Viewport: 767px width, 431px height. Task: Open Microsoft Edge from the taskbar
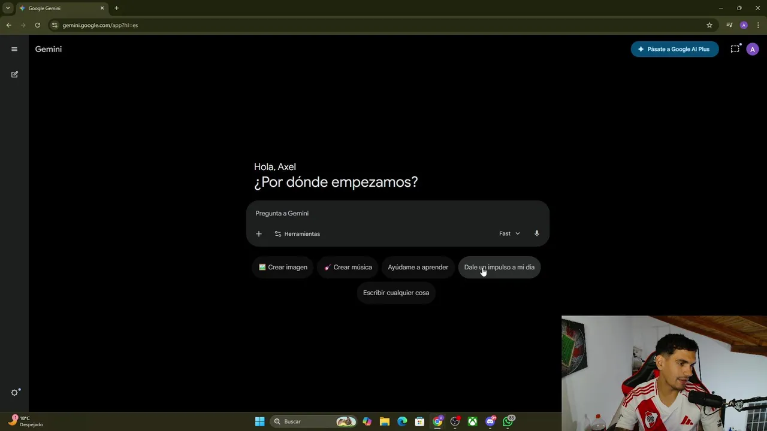402,421
